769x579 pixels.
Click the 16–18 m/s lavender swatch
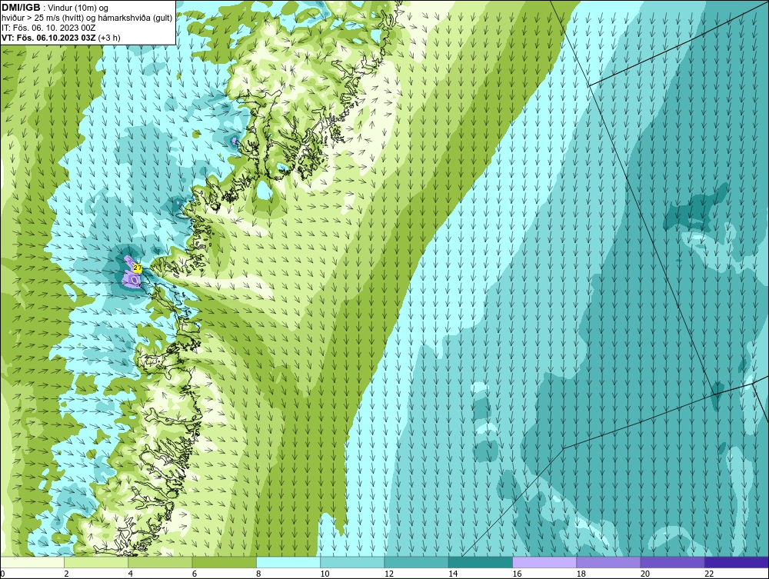(544, 562)
